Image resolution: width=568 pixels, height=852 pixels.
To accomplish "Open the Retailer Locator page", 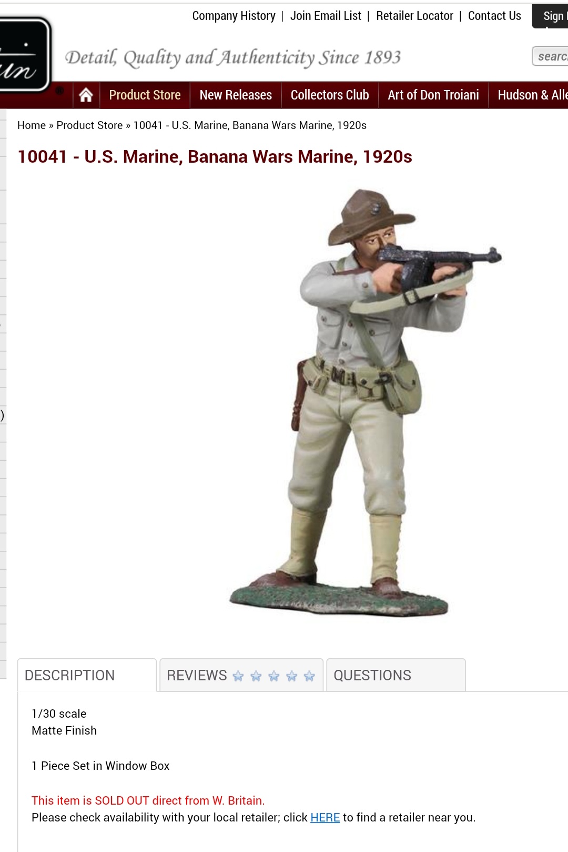I will [414, 16].
